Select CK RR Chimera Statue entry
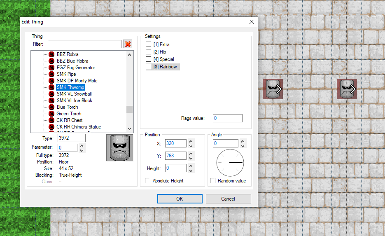Screen dimensions: 385x236 [79, 127]
